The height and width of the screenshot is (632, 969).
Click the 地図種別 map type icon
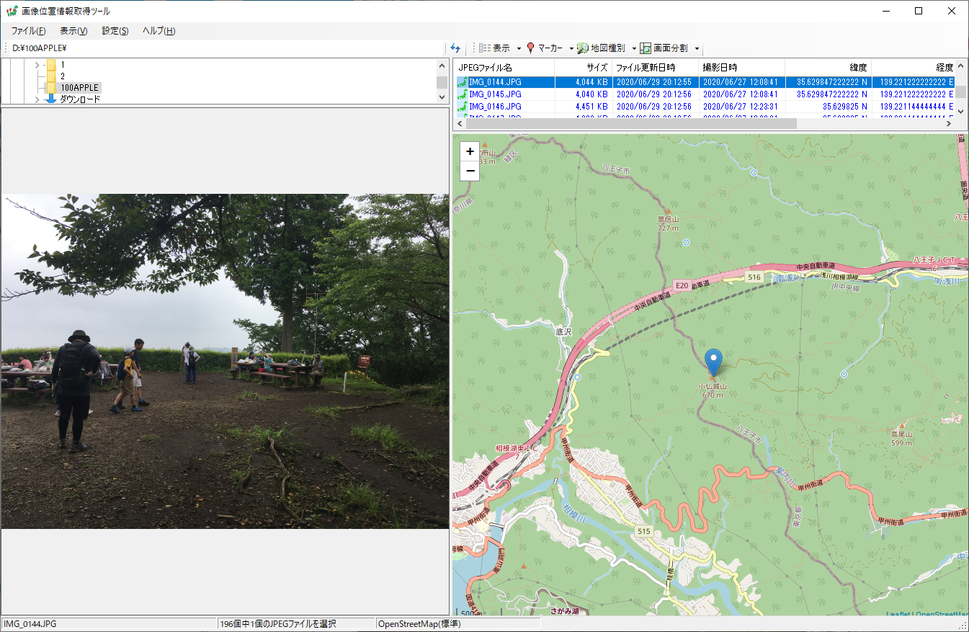click(583, 48)
